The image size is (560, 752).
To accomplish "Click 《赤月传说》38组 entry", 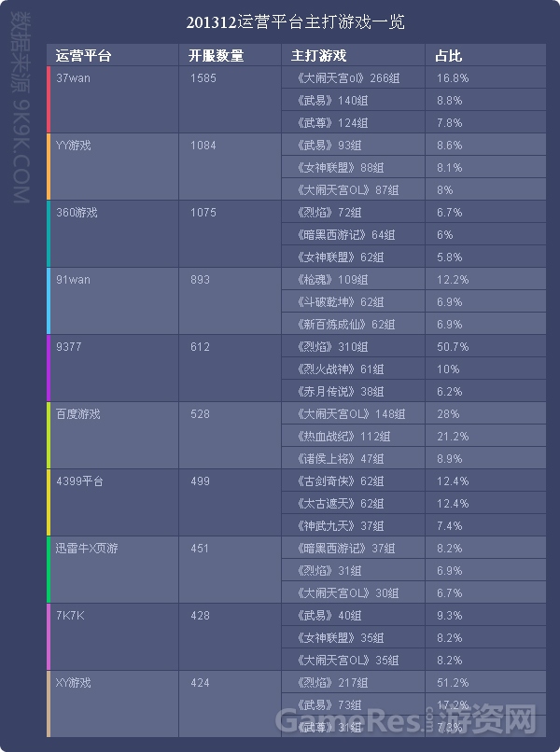I will tap(340, 392).
